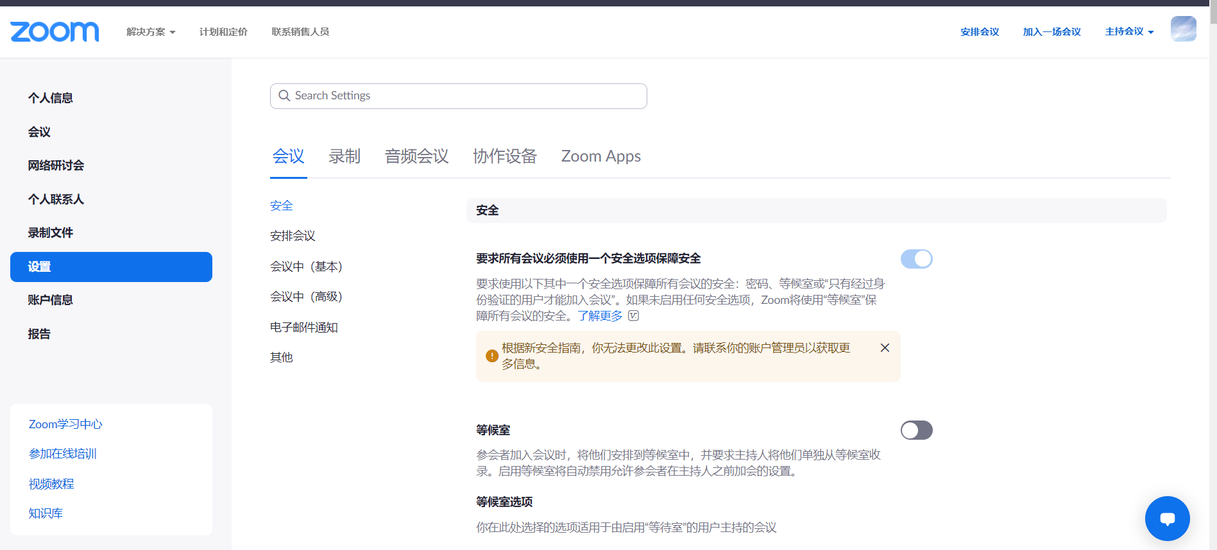1217x550 pixels.
Task: Open the 了解更多 link
Action: tap(600, 315)
